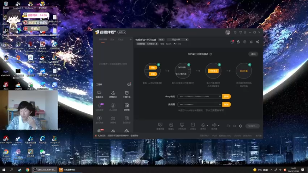Open the hamburger menu in title bar
Image resolution: width=308 pixels, height=173 pixels.
245,32
